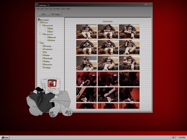Click the Explorer window title bar icon
Screen dimensions: 187x140
pos(37,5)
